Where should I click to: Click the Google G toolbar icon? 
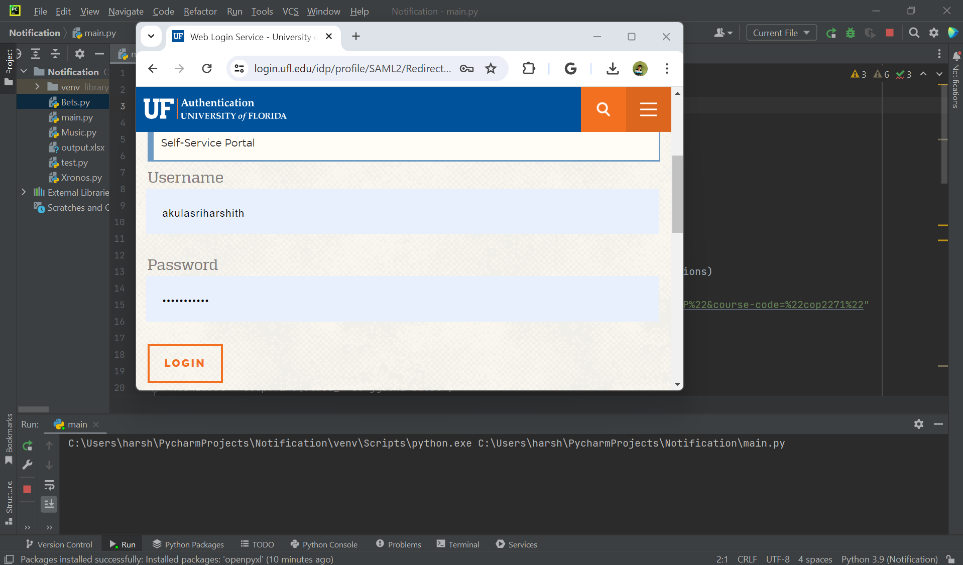pyautogui.click(x=570, y=69)
